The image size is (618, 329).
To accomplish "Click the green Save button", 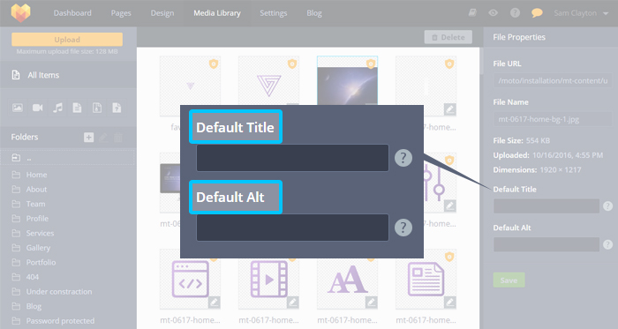I will tap(509, 280).
